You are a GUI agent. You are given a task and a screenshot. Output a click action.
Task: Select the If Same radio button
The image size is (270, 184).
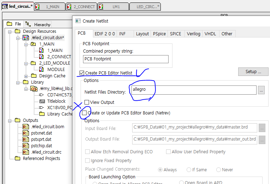pyautogui.click(x=189, y=170)
